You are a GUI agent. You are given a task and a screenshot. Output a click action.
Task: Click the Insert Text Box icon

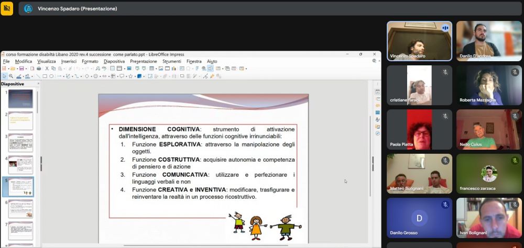[x=182, y=69]
